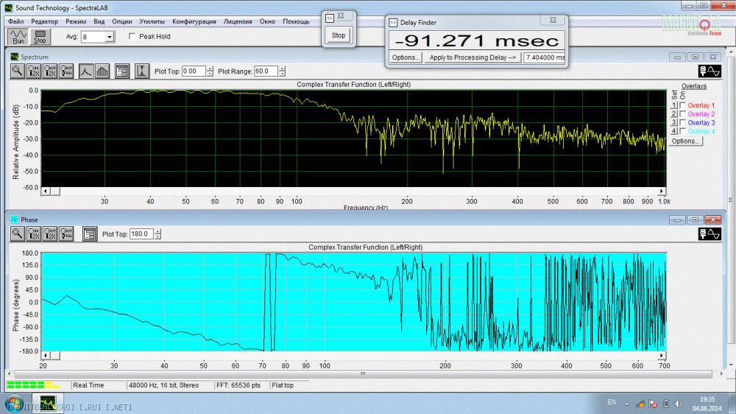Click Options in the Delay Finder window
736x414 pixels.
[x=406, y=57]
